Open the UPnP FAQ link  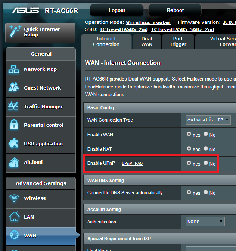pyautogui.click(x=132, y=164)
